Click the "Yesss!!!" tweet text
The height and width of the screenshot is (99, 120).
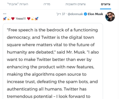click(x=21, y=19)
